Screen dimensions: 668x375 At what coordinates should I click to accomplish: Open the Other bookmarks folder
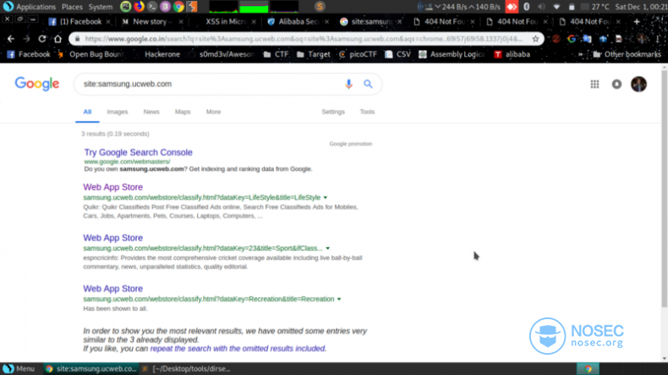tap(627, 54)
